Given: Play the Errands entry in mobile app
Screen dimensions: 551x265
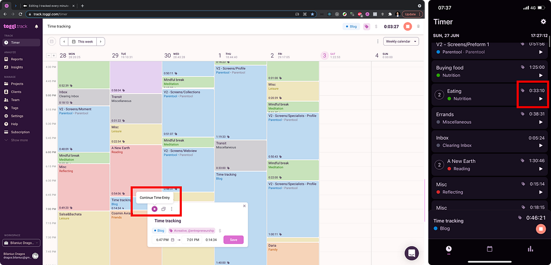Looking at the screenshot, I should pos(541,122).
